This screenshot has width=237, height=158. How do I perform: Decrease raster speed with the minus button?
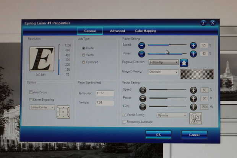141,45
